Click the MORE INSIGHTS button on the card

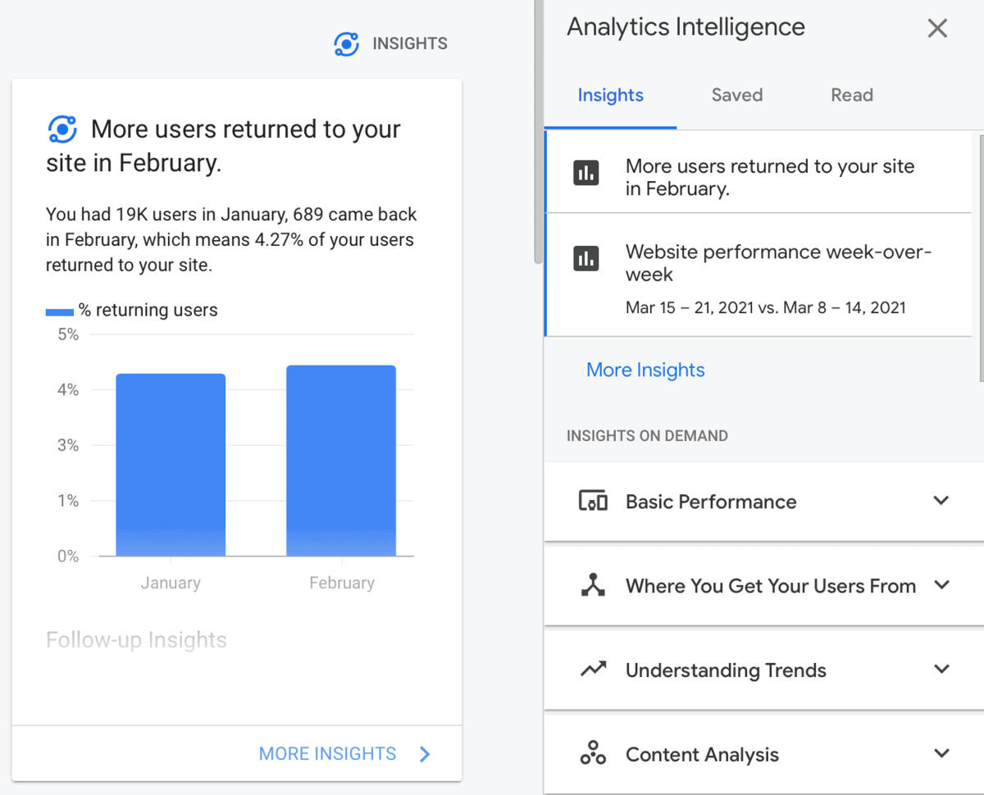327,753
